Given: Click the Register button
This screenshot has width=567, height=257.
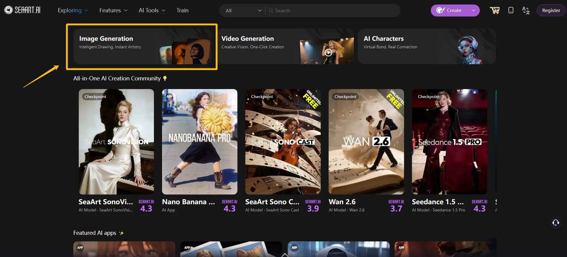Looking at the screenshot, I should (551, 10).
